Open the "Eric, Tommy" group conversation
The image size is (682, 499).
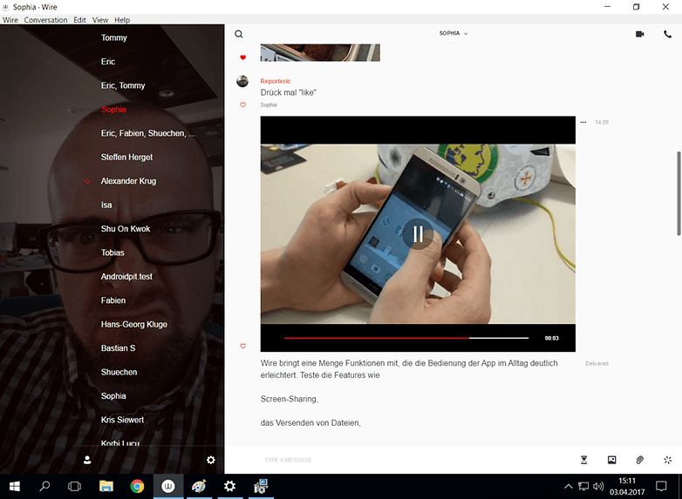point(123,85)
